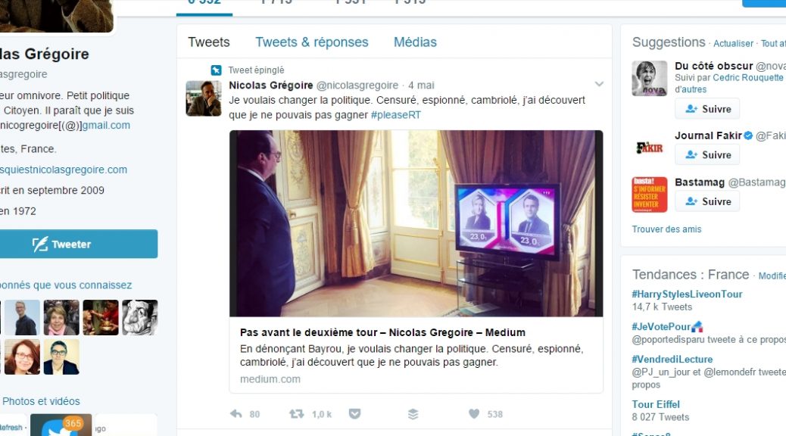Follow Bastamag with Suivre button
Image resolution: width=786 pixels, height=436 pixels.
[x=707, y=201]
